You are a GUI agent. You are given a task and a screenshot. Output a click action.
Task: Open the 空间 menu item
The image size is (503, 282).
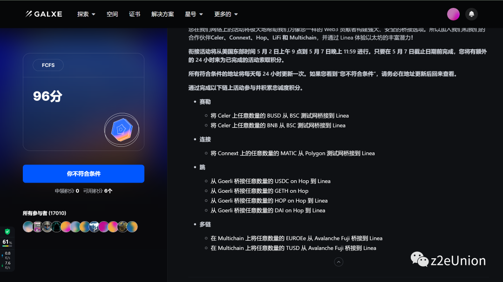(x=112, y=14)
